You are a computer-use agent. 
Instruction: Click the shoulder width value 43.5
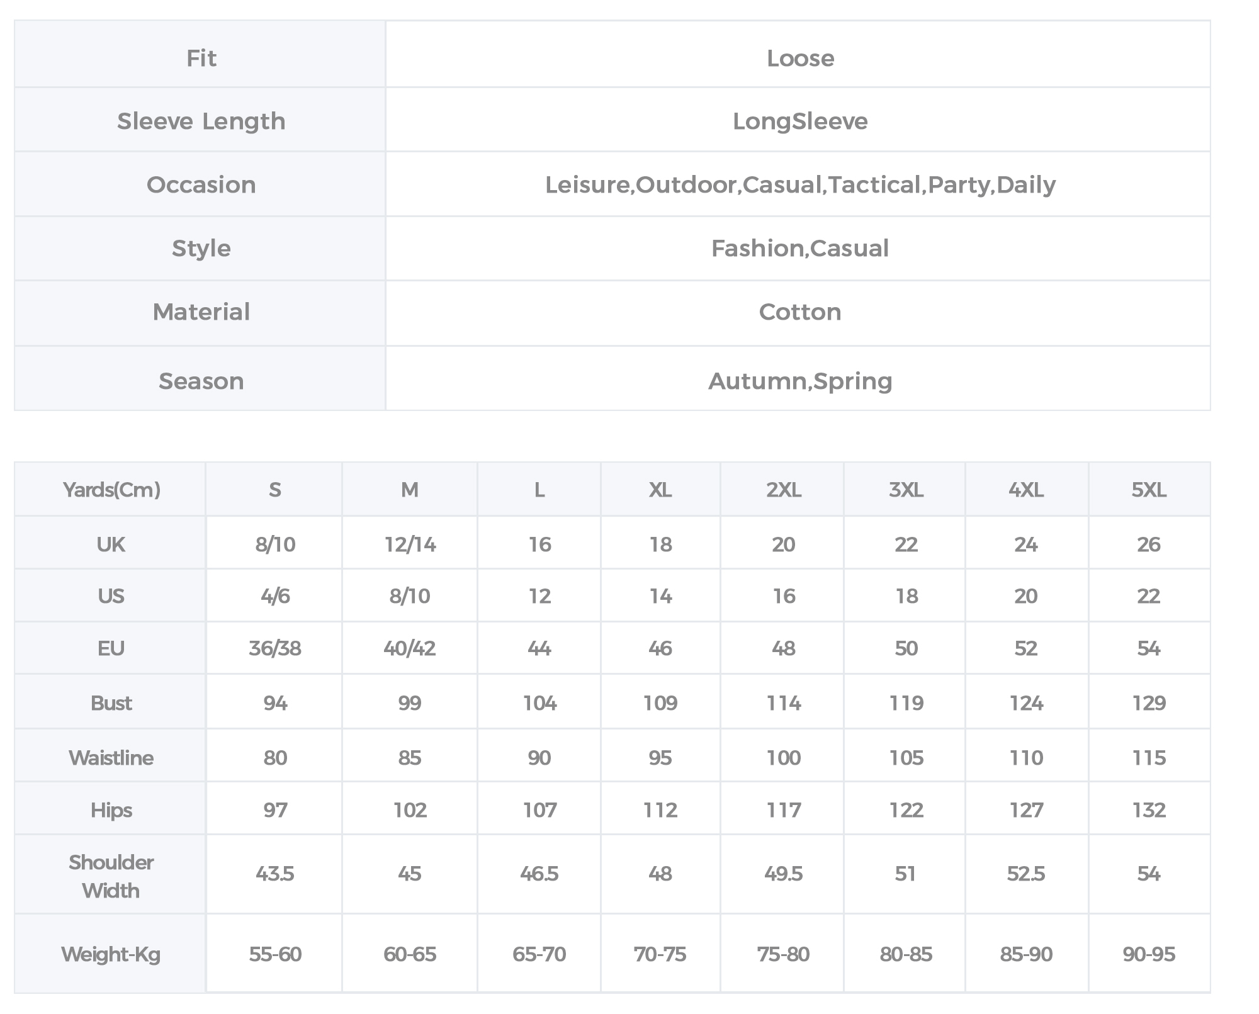275,874
